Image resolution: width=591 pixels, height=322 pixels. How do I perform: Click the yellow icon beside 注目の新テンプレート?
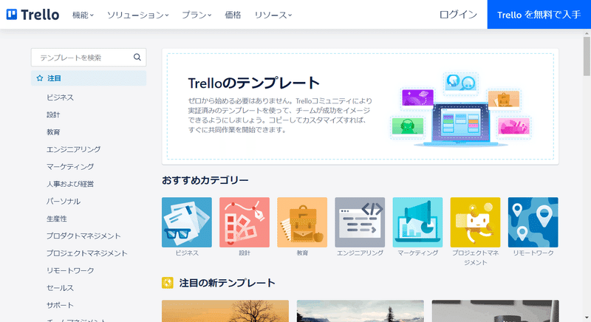[x=168, y=283]
